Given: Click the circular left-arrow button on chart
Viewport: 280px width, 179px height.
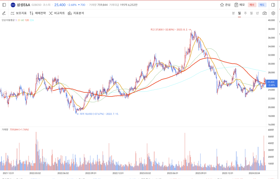Looking at the screenshot, I should pos(5,93).
